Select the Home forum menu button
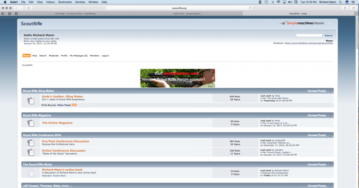359x188 pixels. [26, 56]
